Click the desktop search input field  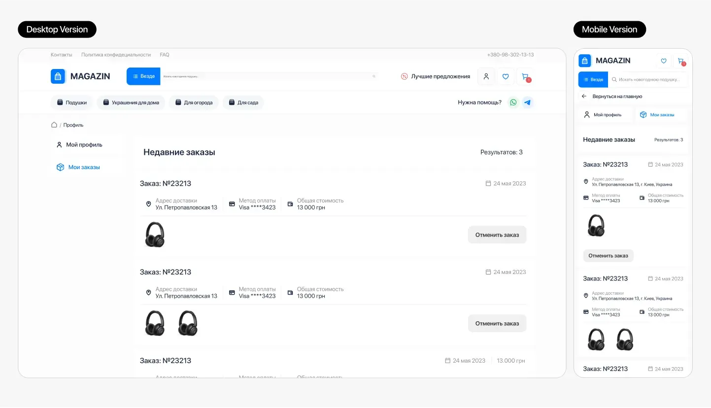click(x=270, y=76)
